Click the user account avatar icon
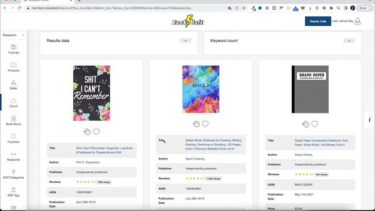The width and height of the screenshot is (375, 211). [x=357, y=21]
